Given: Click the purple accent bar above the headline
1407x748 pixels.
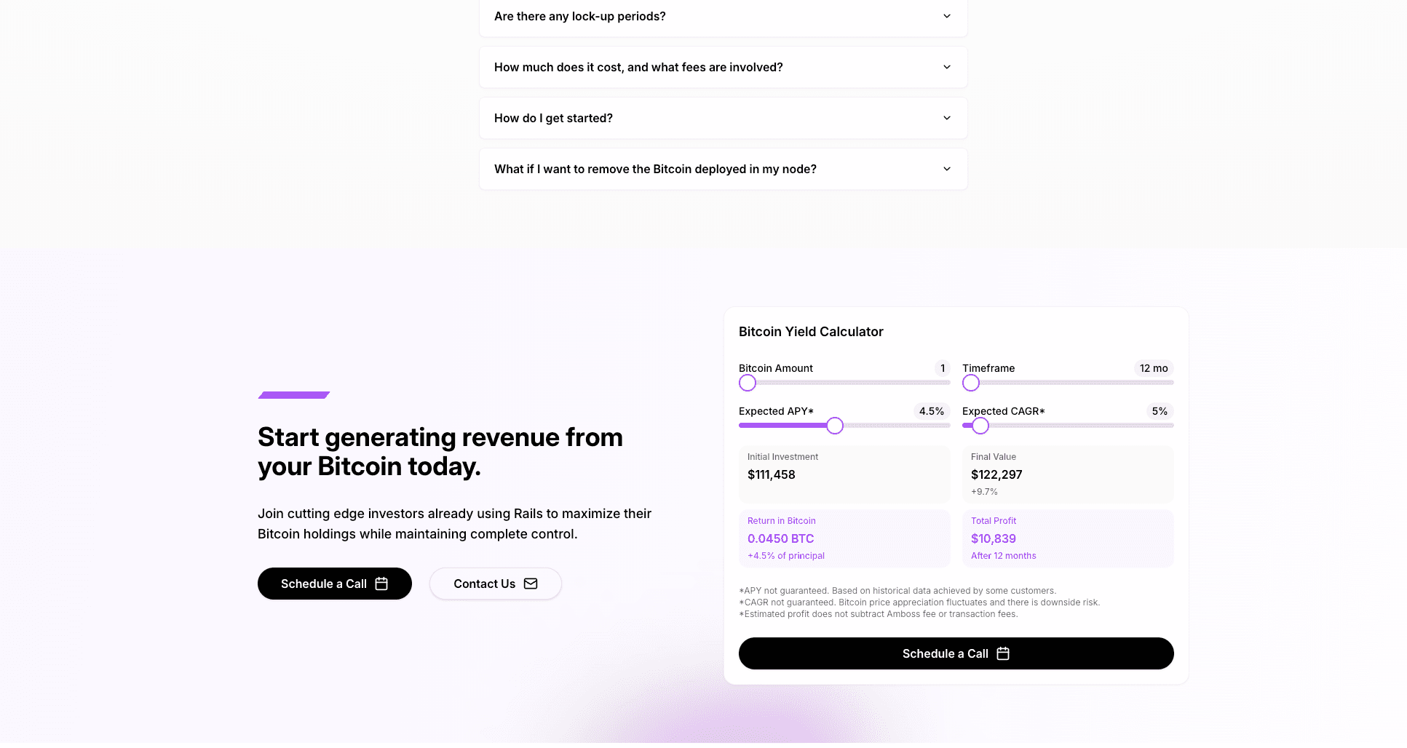Looking at the screenshot, I should coord(293,394).
